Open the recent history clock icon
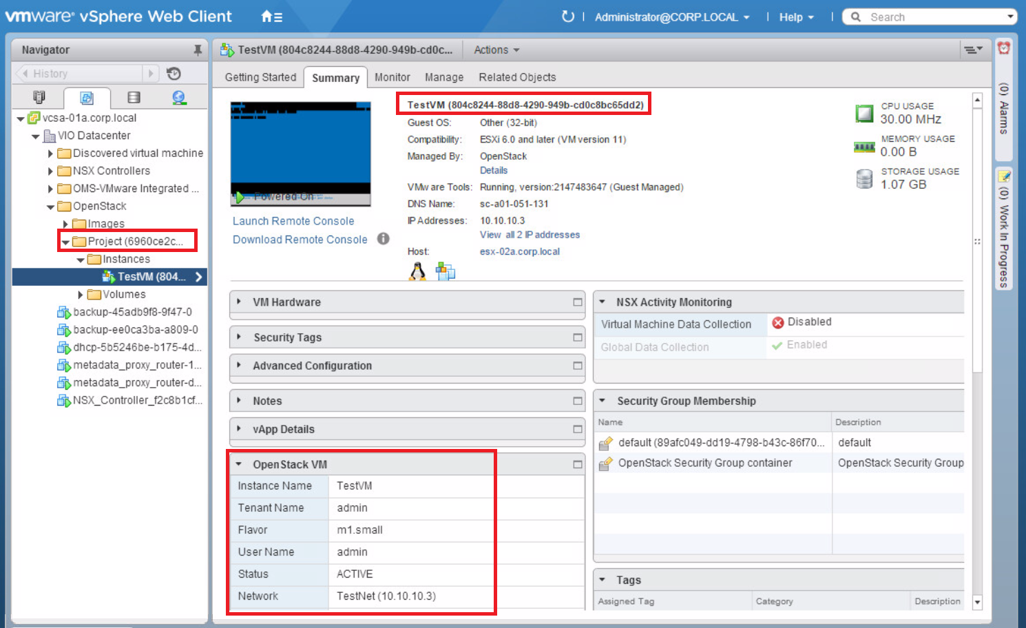The width and height of the screenshot is (1026, 628). [x=174, y=73]
